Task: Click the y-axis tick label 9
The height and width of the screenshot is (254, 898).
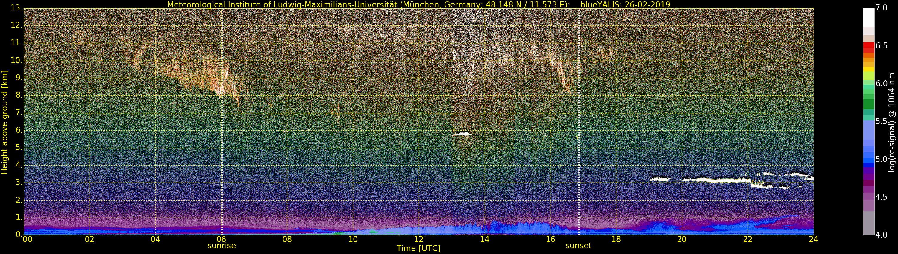Action: click(x=19, y=78)
